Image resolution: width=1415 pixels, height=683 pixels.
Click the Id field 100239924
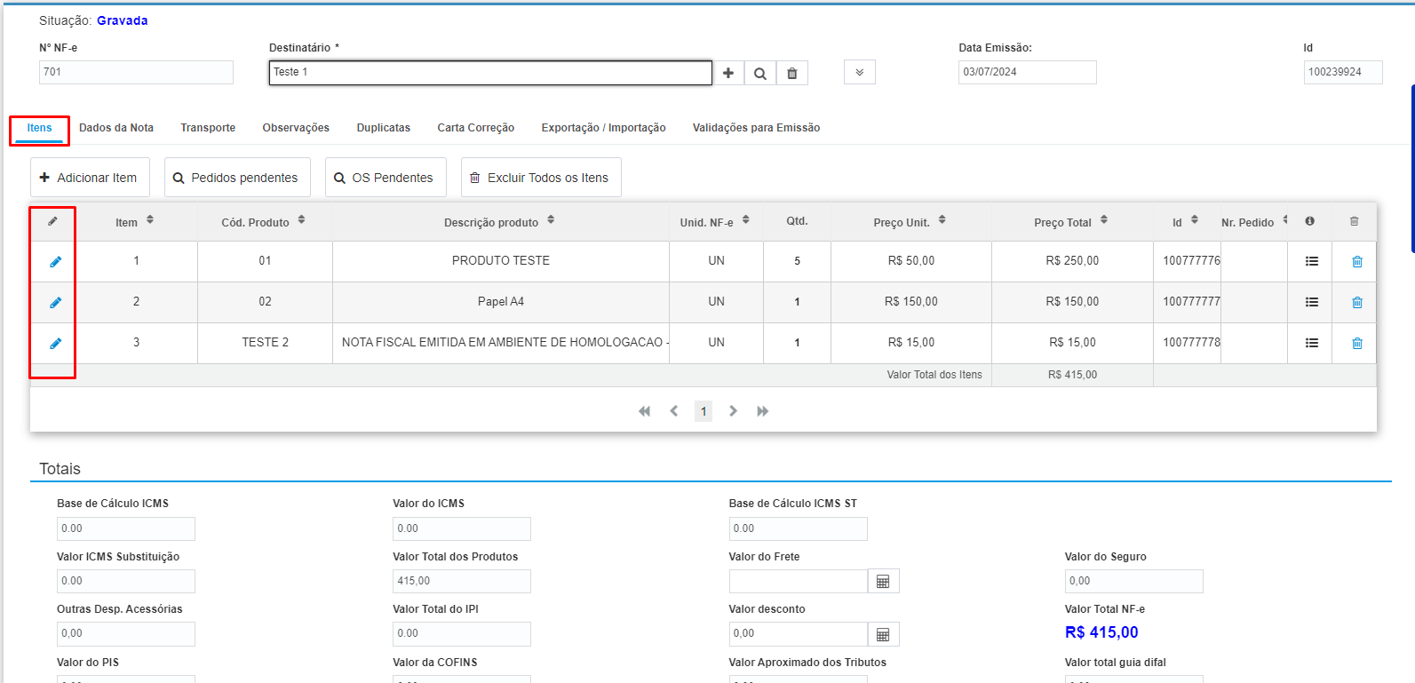click(1343, 72)
